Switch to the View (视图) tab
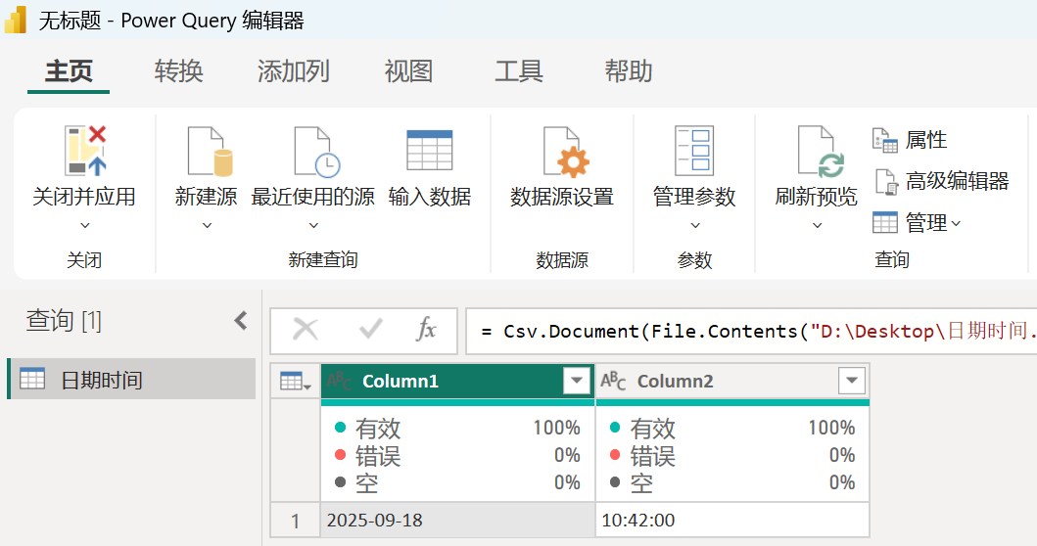 408,71
